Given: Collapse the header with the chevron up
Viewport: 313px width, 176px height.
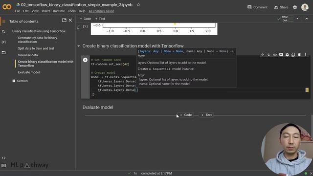Looking at the screenshot, I should click(307, 19).
